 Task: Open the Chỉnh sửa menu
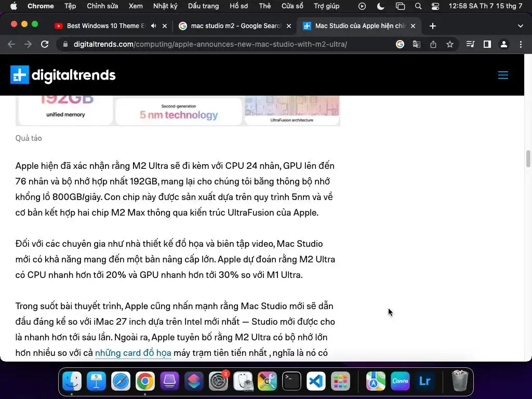102,6
